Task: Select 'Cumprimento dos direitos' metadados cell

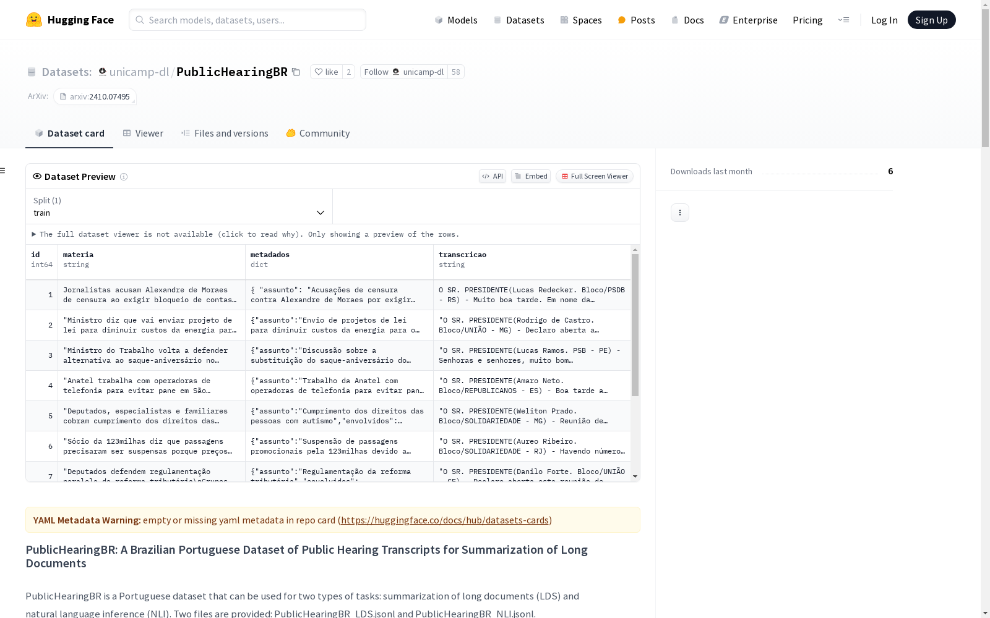Action: (x=339, y=416)
